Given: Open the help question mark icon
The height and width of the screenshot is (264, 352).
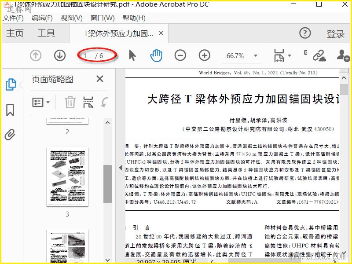Looking at the screenshot, I should click(x=305, y=33).
